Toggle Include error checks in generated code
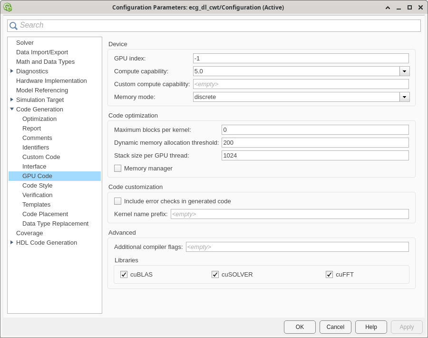Screen dimensions: 428x338 coord(118,201)
